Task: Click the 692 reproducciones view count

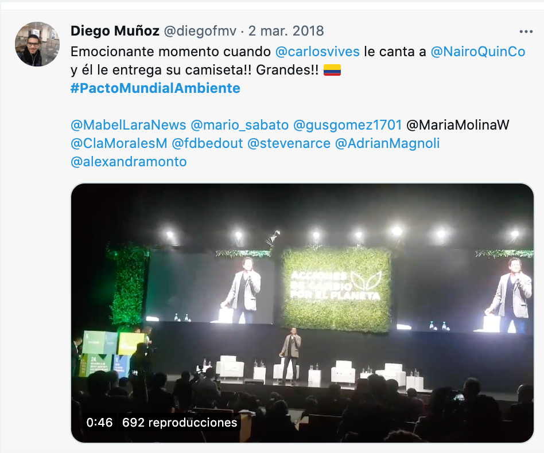Action: point(180,423)
